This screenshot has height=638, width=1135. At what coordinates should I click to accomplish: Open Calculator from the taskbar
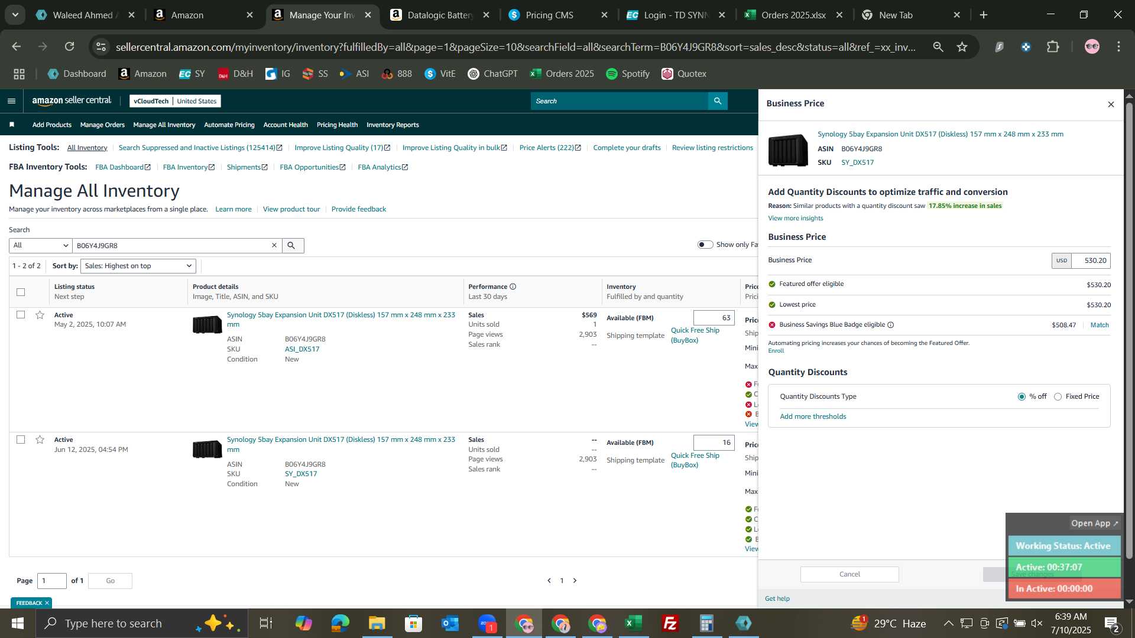click(x=707, y=623)
